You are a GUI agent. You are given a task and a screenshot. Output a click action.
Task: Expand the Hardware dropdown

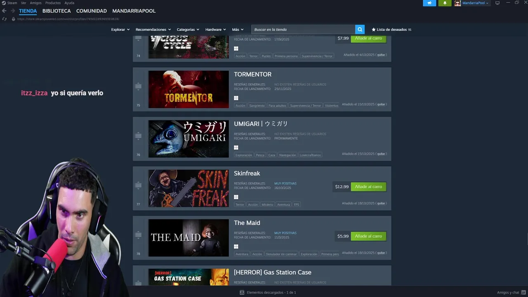tap(215, 29)
